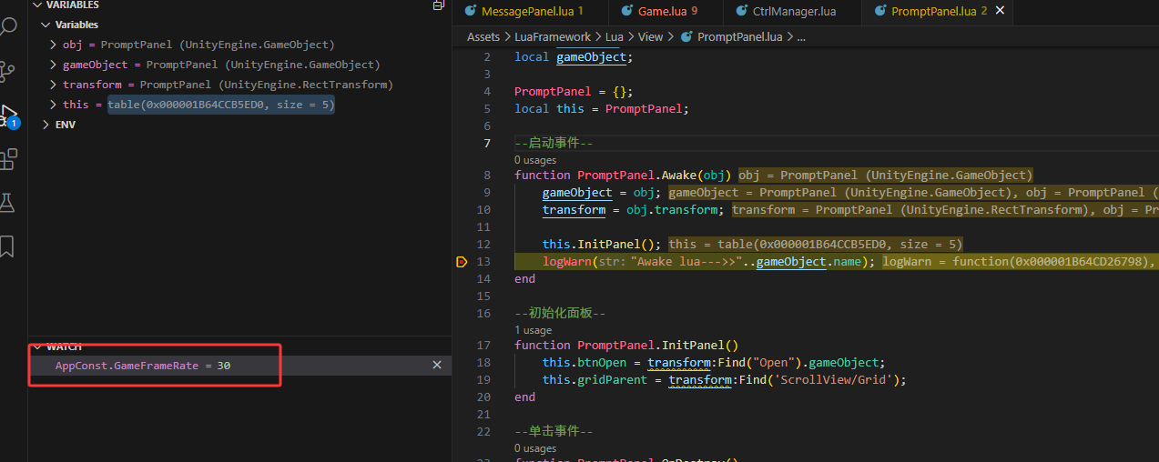Click View folder in the breadcrumb

pyautogui.click(x=650, y=37)
